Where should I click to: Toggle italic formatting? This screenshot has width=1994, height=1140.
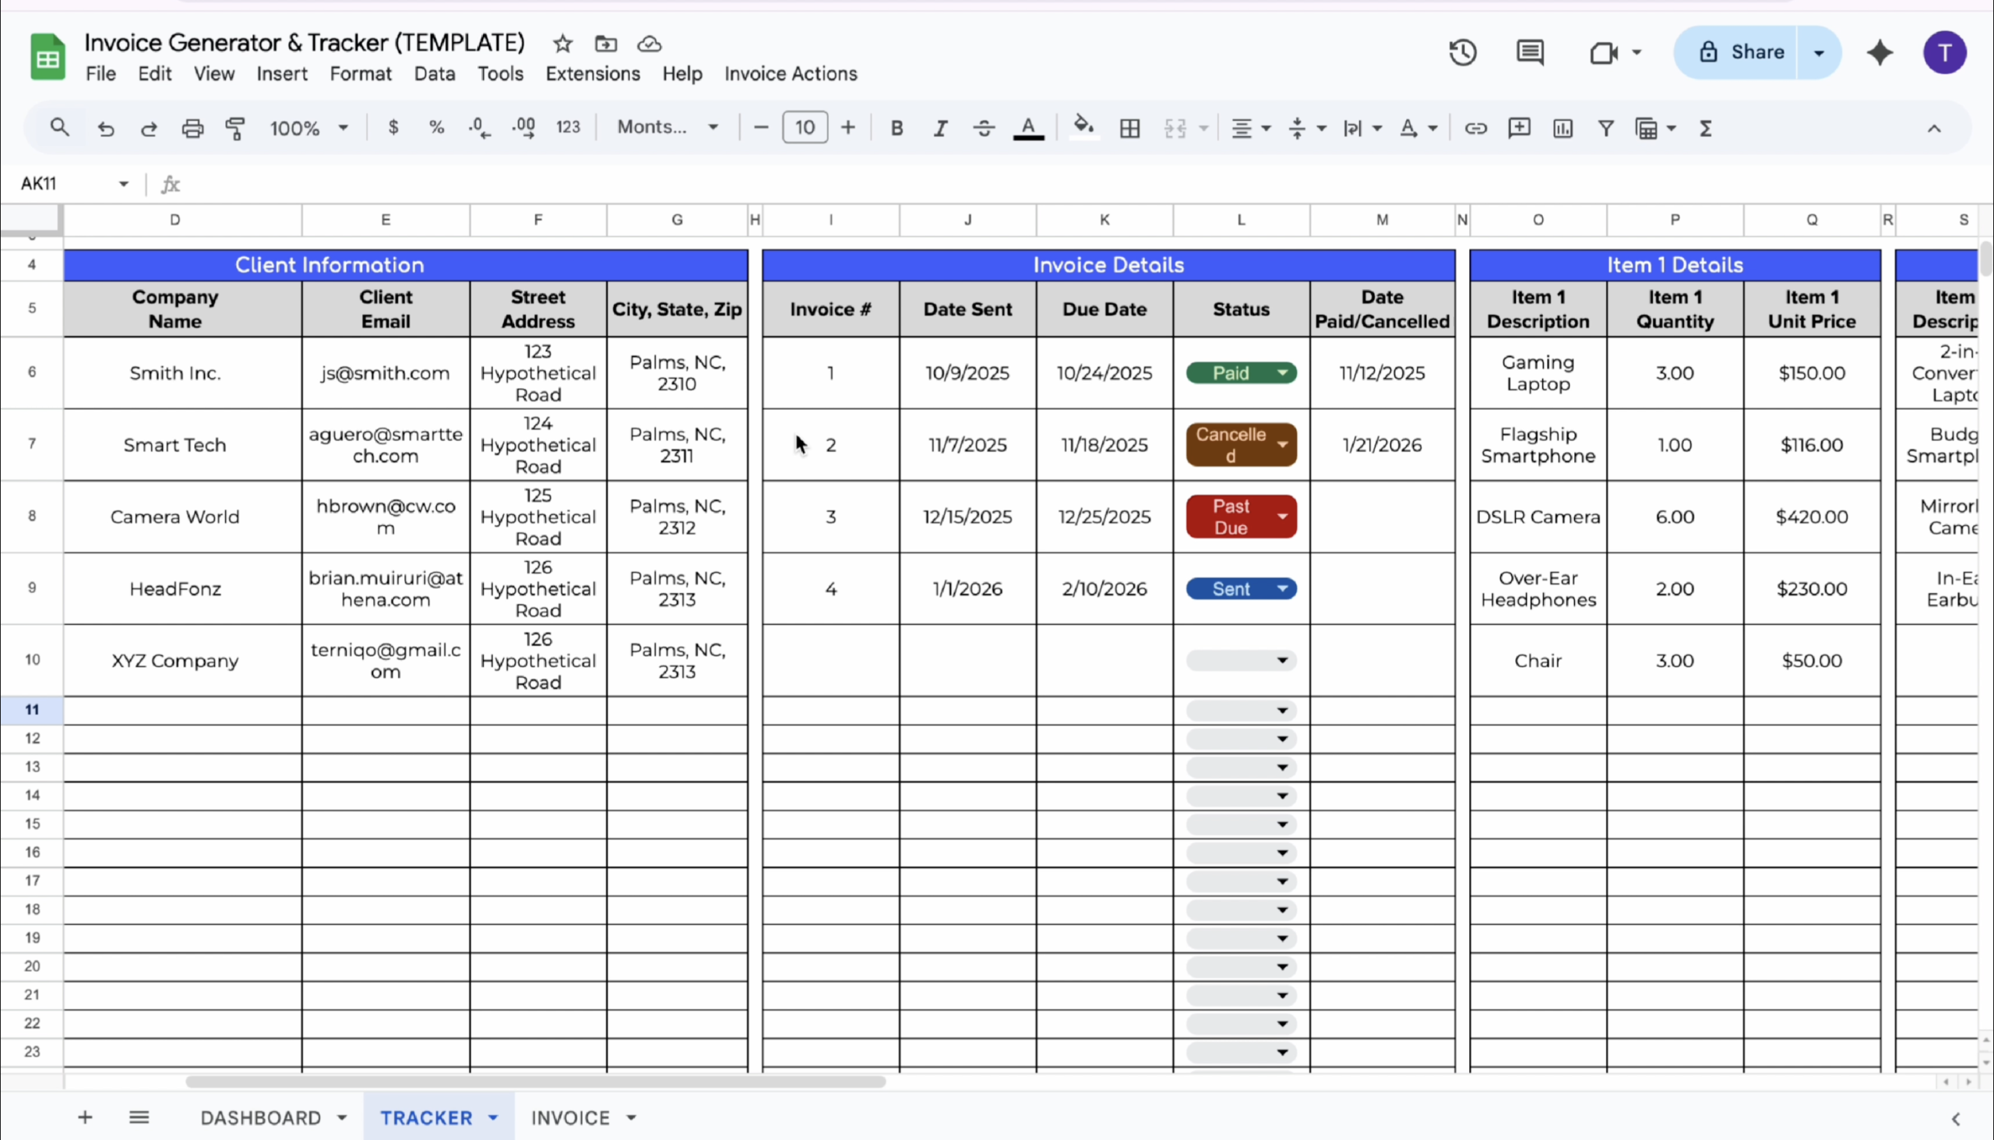click(x=940, y=128)
